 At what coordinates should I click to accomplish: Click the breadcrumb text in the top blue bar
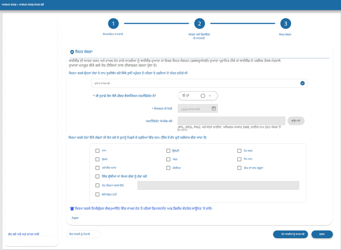pyautogui.click(x=23, y=5)
